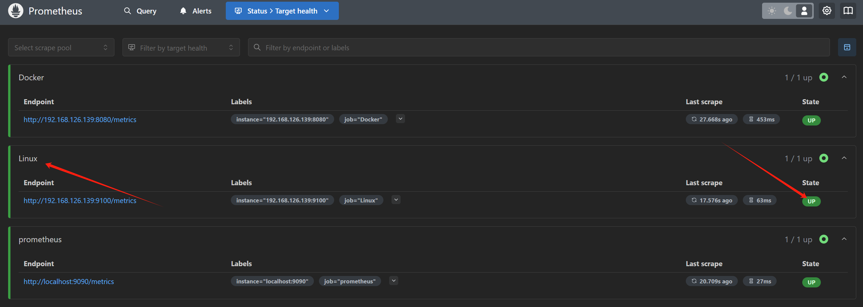Screen dimensions: 863x307
Task: Click the 27.668s ago last scrape badge
Action: coord(711,119)
